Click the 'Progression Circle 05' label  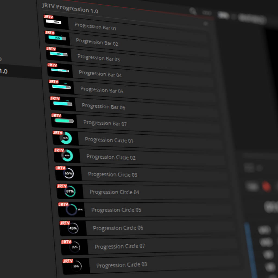coord(116,210)
